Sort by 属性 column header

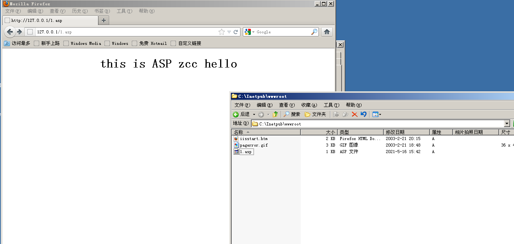pos(441,132)
